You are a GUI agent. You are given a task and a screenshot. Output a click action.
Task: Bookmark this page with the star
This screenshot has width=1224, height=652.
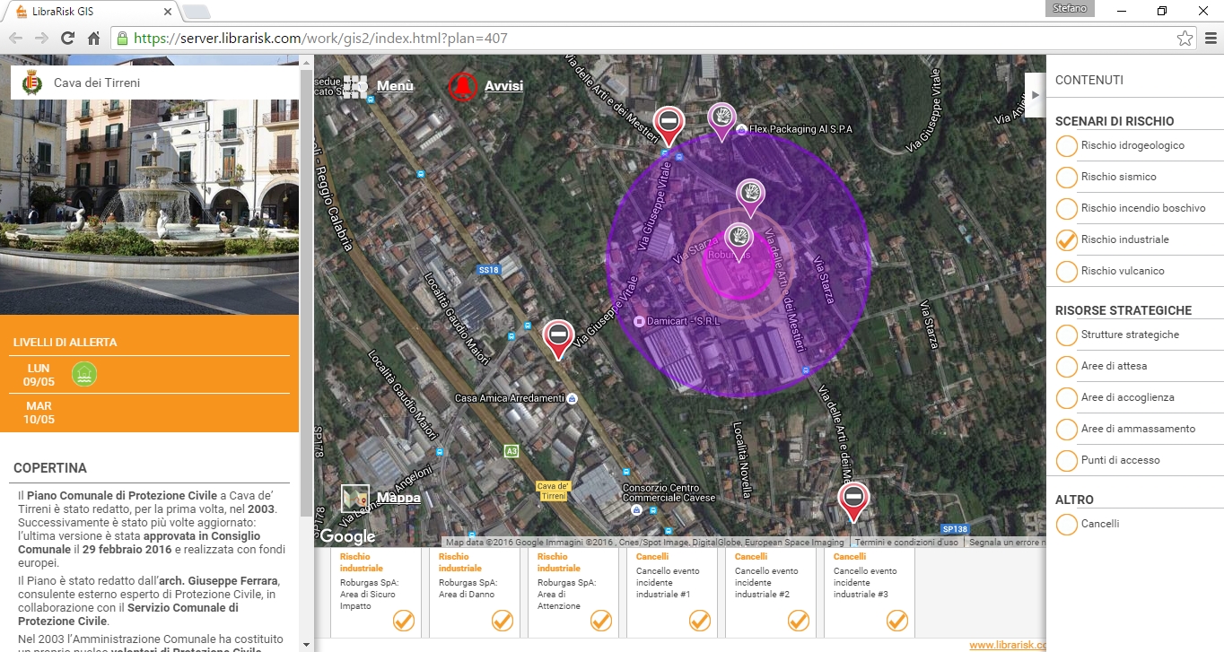[1185, 39]
